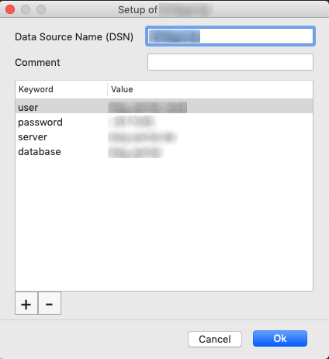The height and width of the screenshot is (359, 329).
Task: Click the Comment text field
Action: coord(230,62)
